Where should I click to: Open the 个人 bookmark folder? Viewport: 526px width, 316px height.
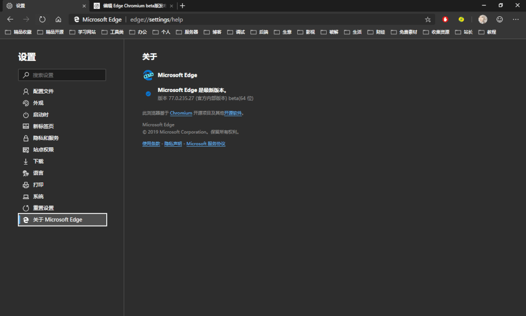pyautogui.click(x=161, y=32)
